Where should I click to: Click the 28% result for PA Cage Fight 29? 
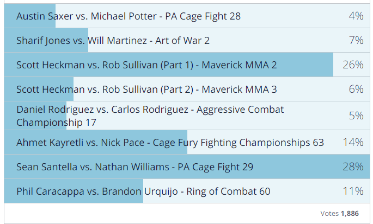[353, 167]
